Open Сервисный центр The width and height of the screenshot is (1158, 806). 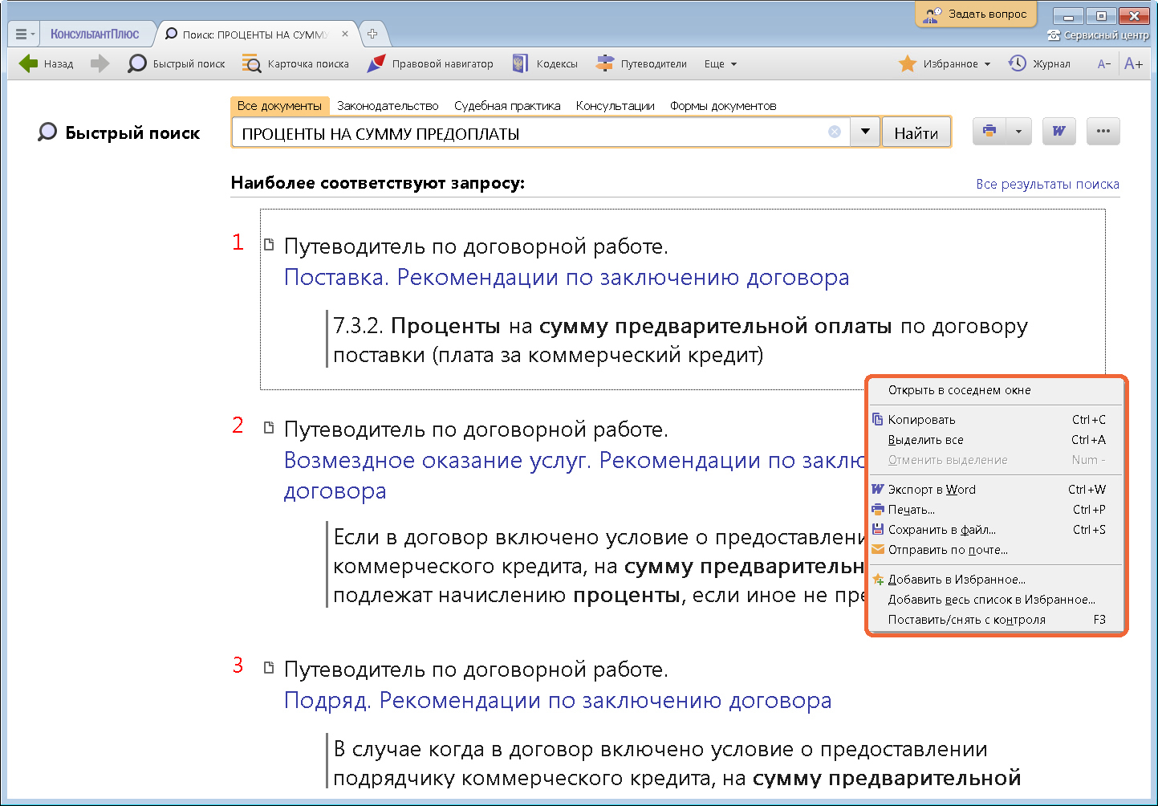1099,35
